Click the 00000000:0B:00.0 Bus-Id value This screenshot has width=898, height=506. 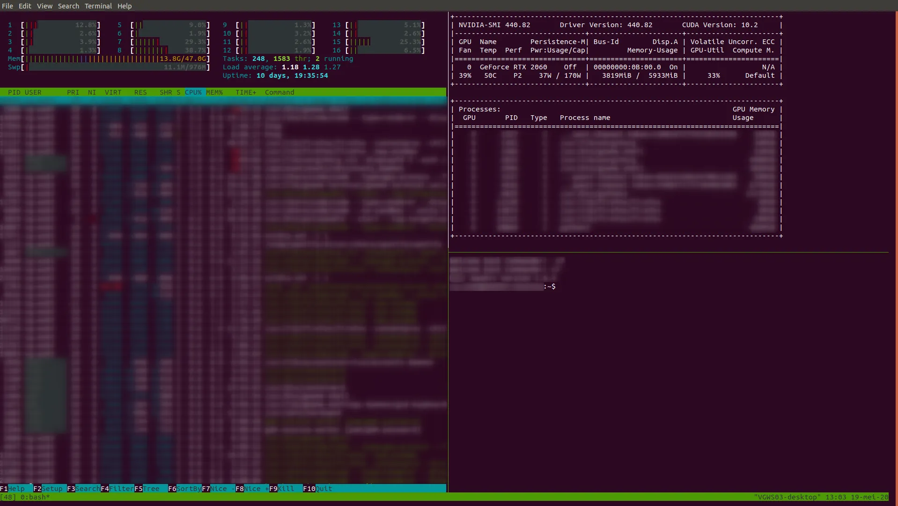tap(627, 67)
